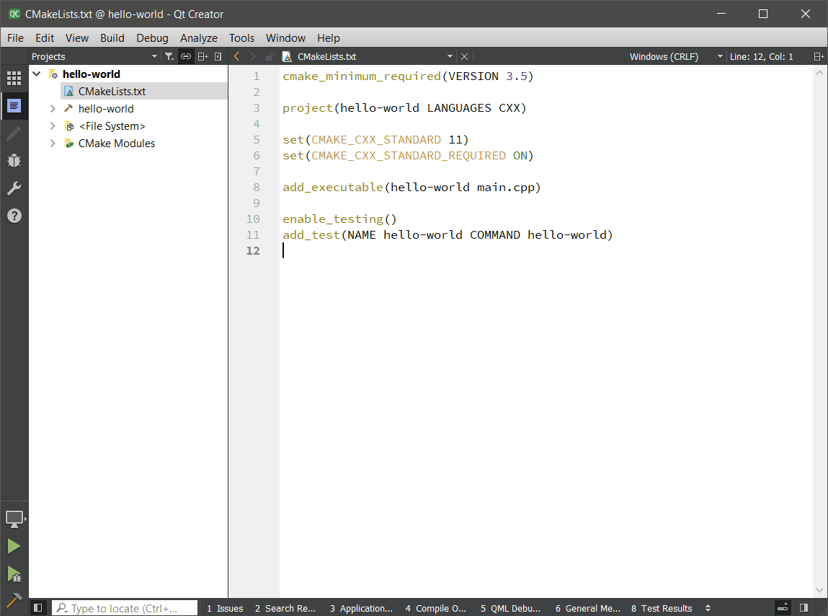Open Projects mode via the wrench icon
Viewport: 828px width, 616px height.
tap(14, 188)
